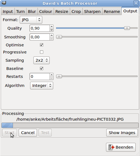The width and height of the screenshot is (140, 156).
Task: Increase Smoothing with the up arrow
Action: coord(52,35)
